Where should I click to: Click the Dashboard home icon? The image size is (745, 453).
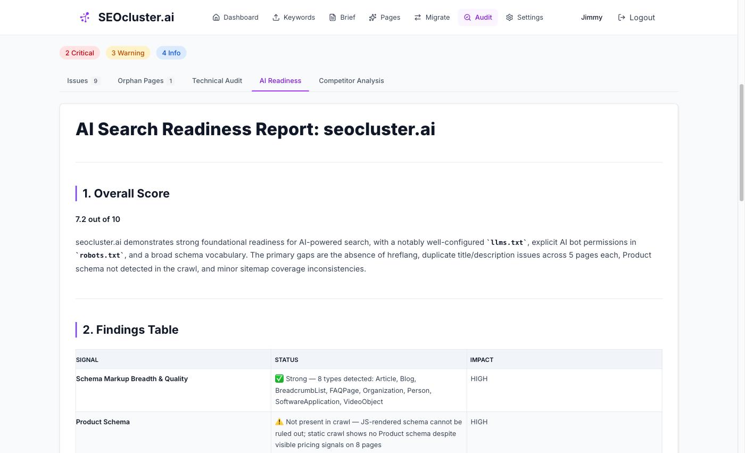coord(216,18)
